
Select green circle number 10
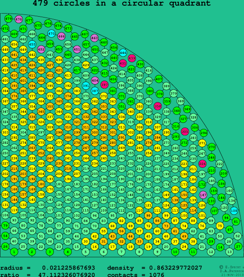coord(175,252)
